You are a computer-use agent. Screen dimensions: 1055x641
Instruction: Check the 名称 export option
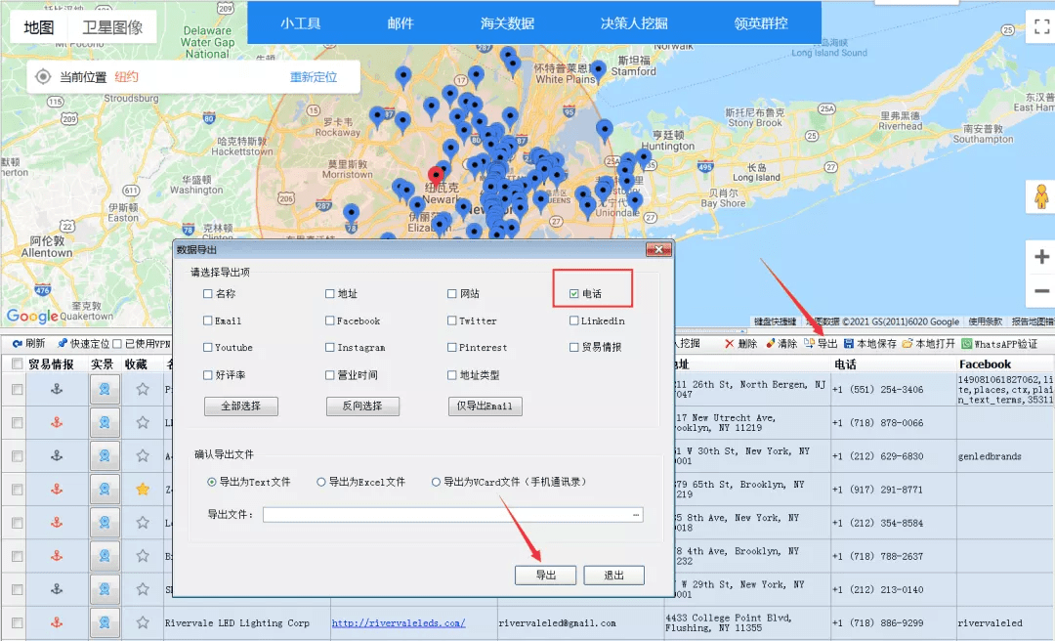point(208,293)
